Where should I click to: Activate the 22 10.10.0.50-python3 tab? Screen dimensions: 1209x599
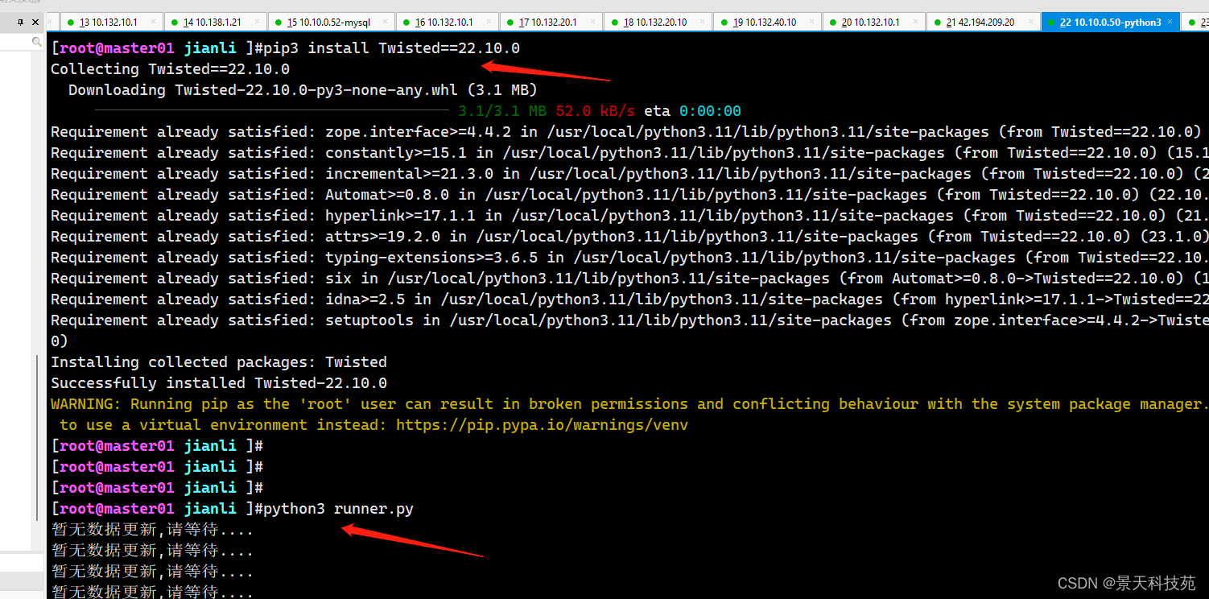pyautogui.click(x=1110, y=22)
